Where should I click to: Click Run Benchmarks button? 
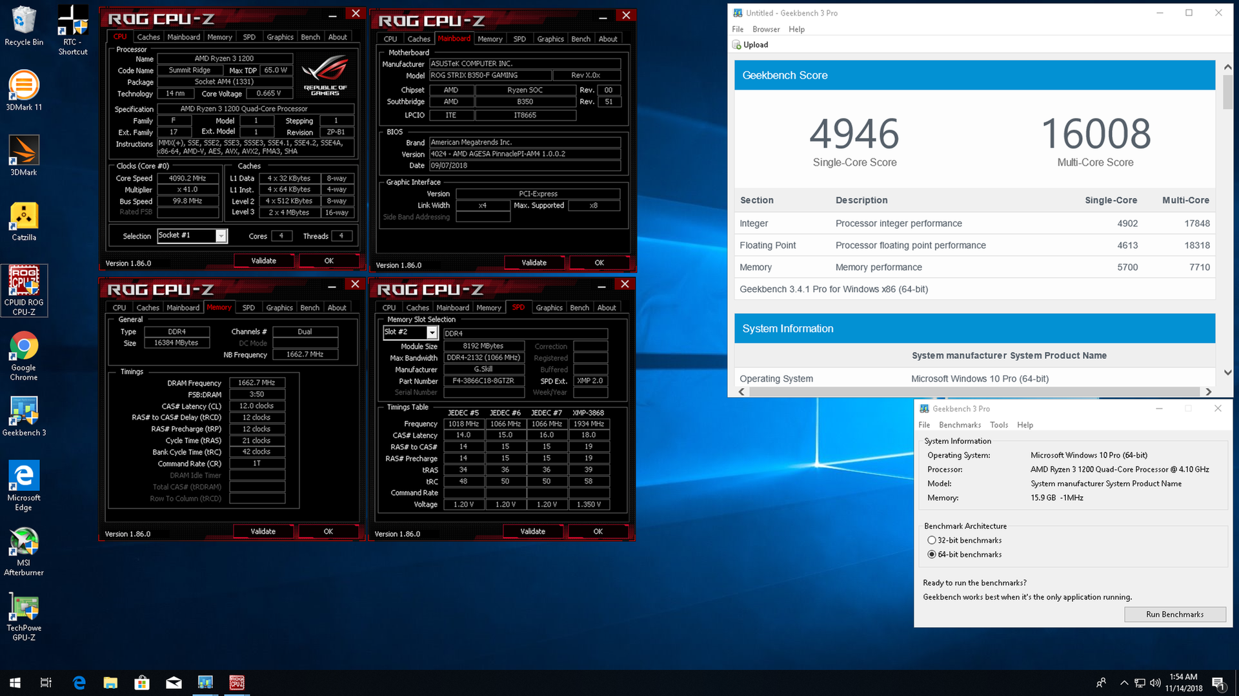tap(1174, 614)
